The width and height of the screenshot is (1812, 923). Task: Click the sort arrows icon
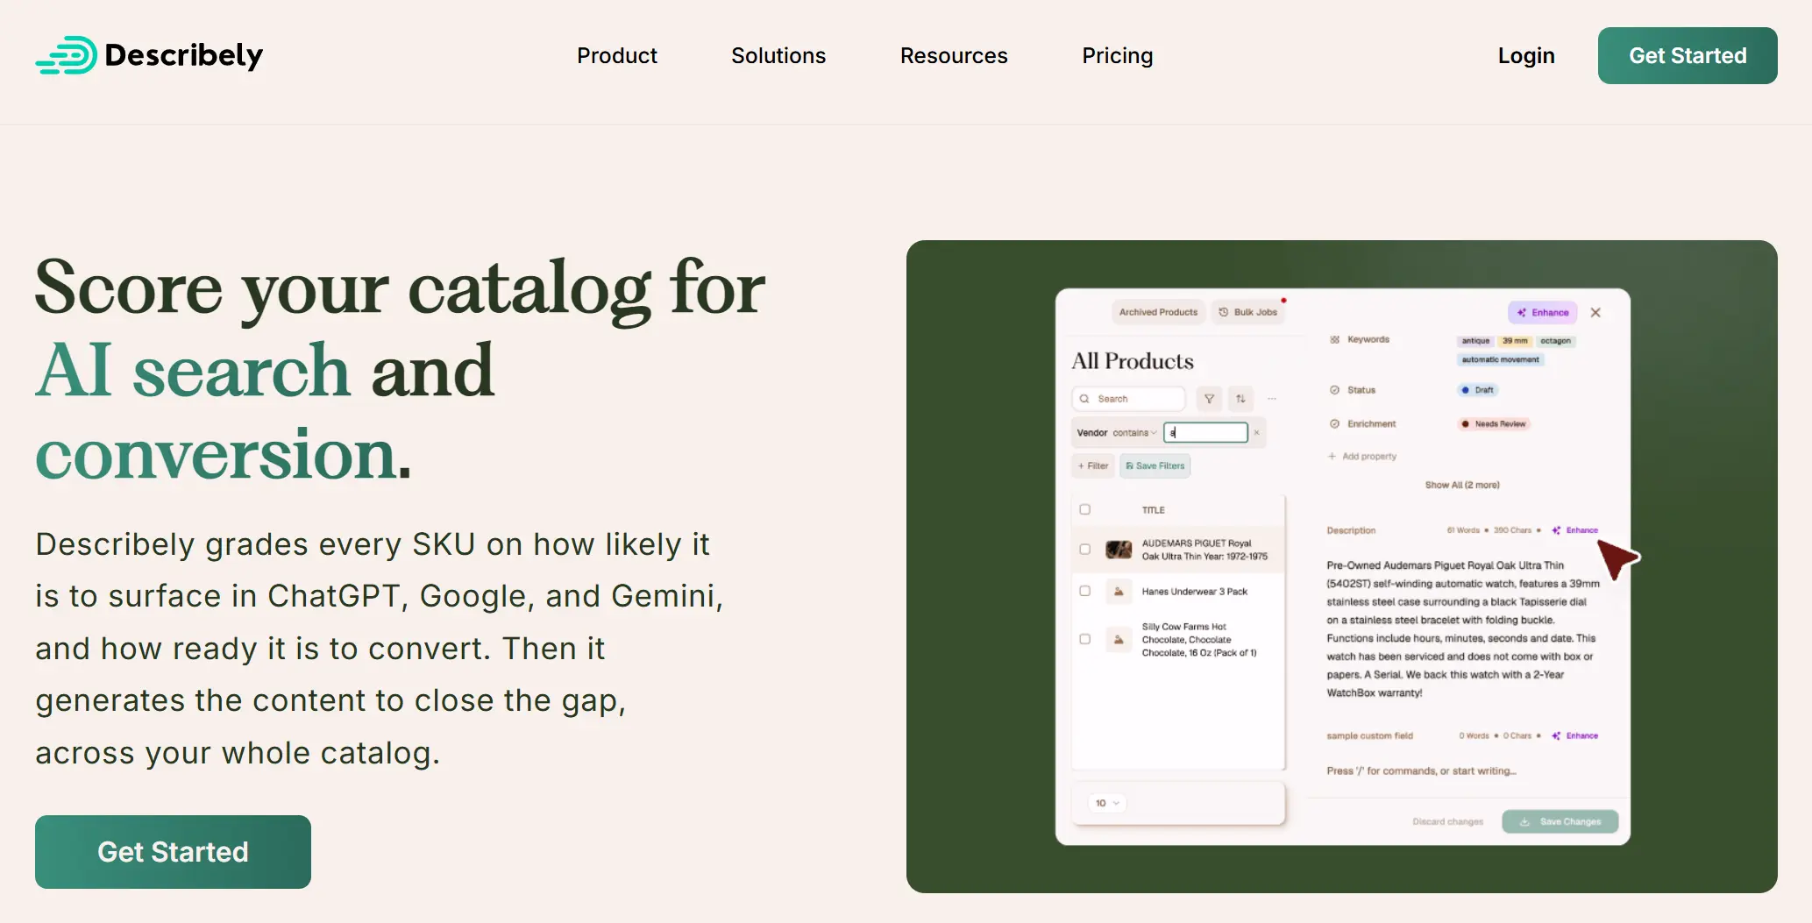1240,399
